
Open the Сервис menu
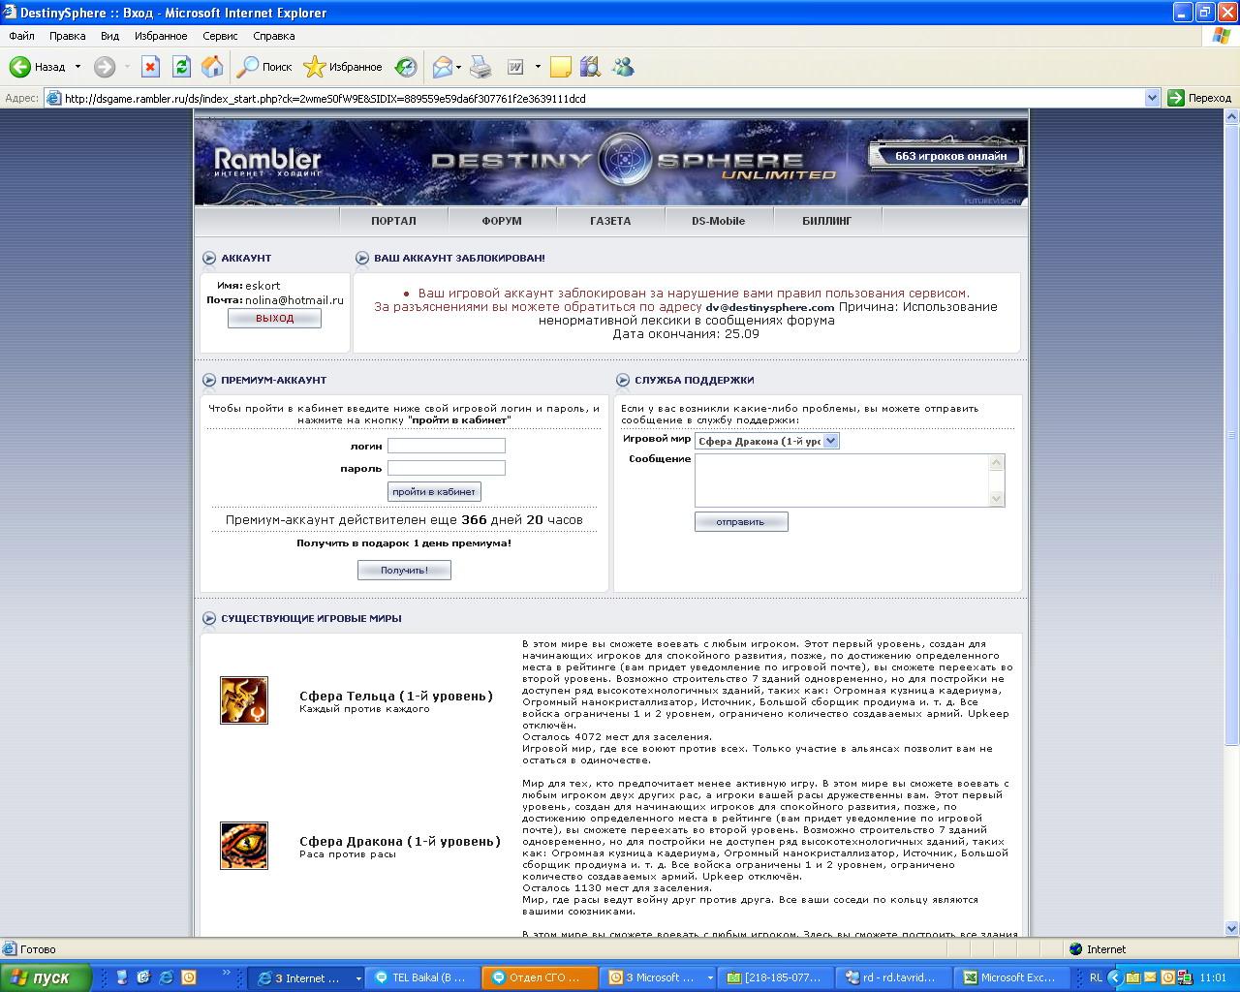pos(220,36)
